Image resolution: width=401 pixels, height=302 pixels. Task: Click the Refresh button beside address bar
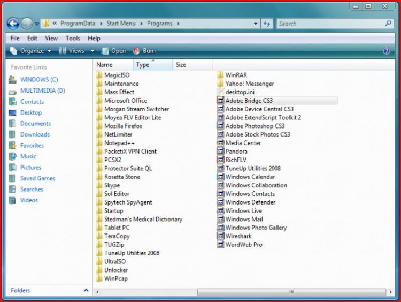click(x=267, y=24)
